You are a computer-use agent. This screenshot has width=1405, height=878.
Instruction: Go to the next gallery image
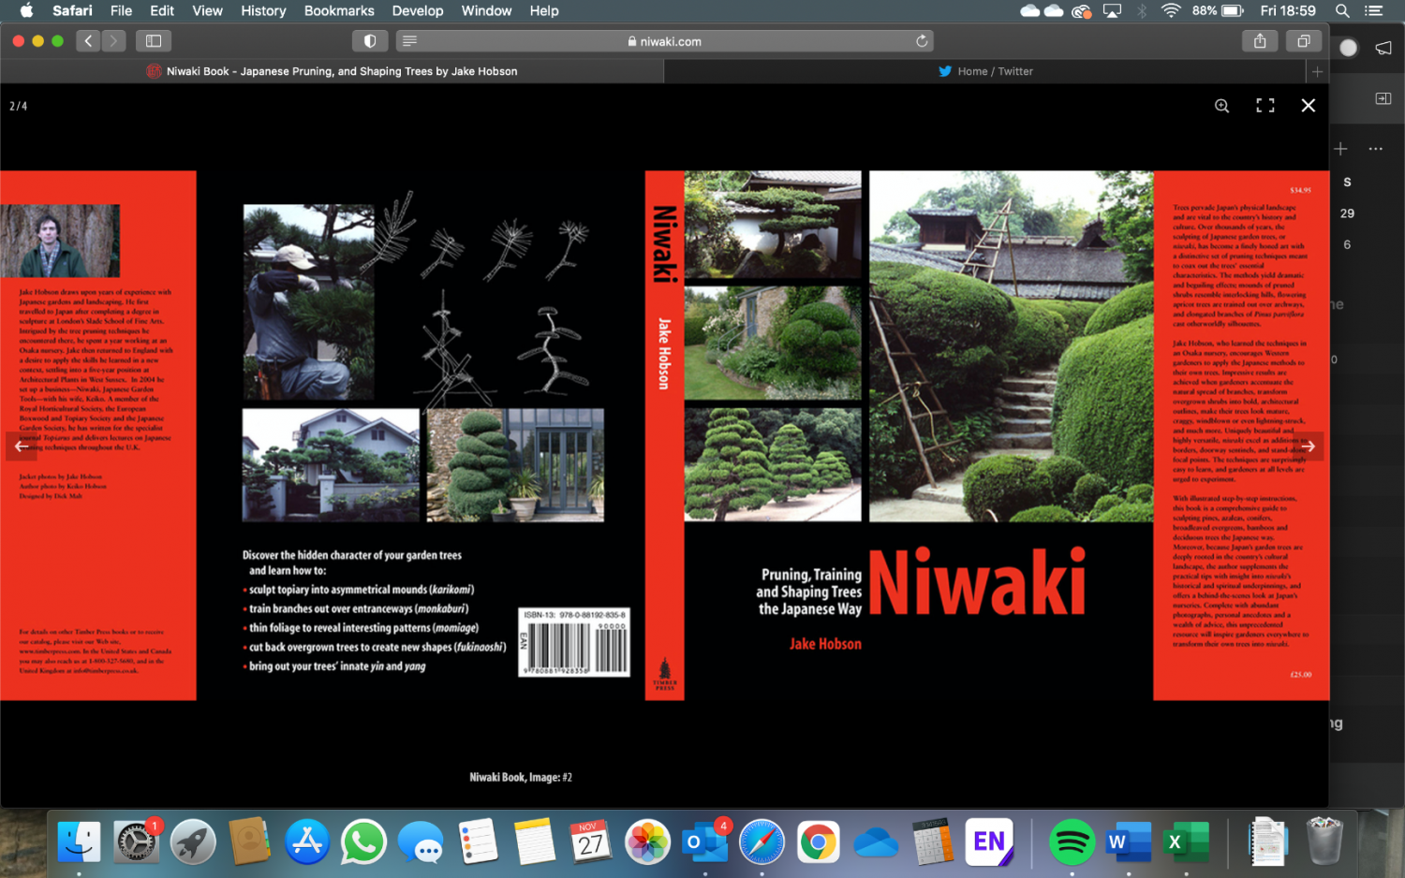pos(1309,446)
